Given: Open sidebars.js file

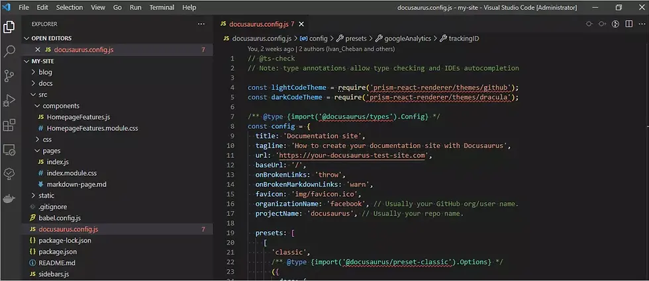Looking at the screenshot, I should click(x=54, y=274).
